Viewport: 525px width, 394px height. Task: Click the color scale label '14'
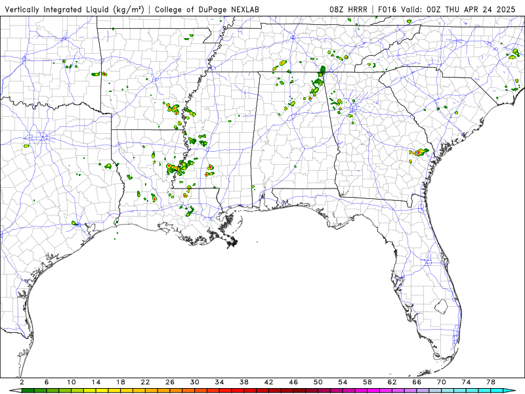96,382
